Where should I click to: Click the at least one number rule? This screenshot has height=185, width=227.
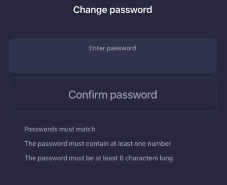pyautogui.click(x=98, y=144)
